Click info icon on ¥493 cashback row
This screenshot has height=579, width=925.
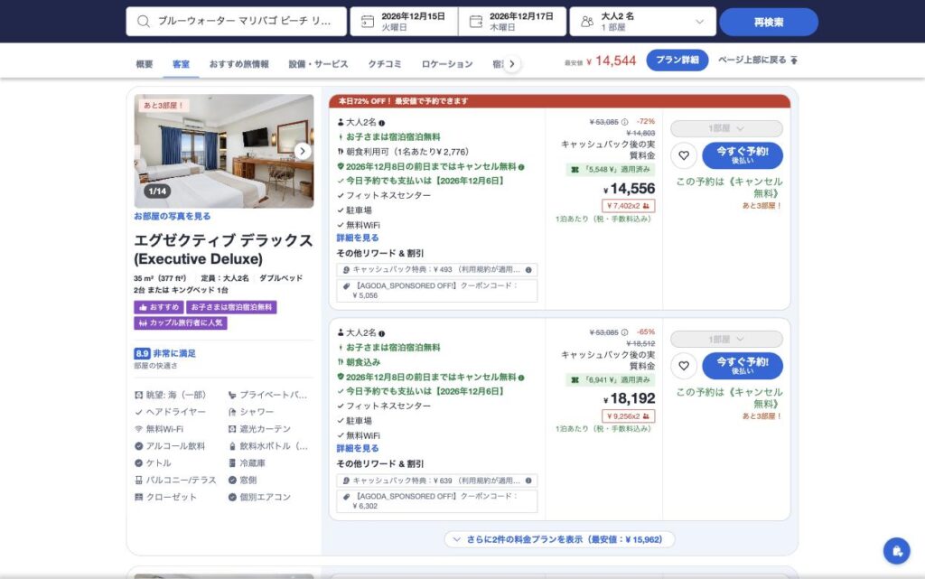click(528, 270)
